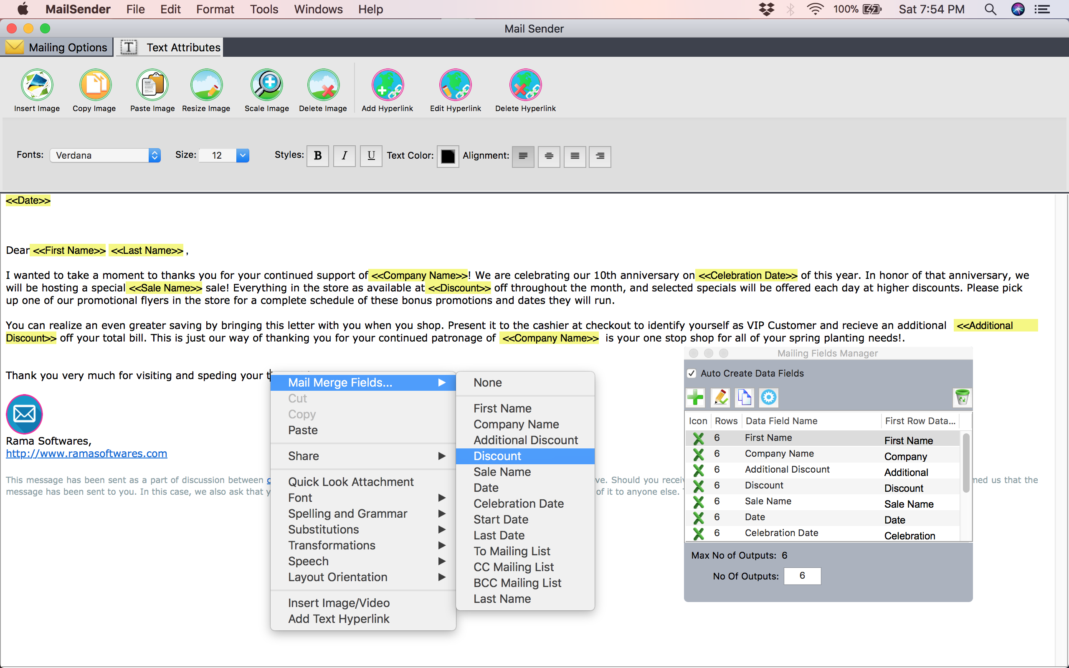Click the Paste Image toolbar icon
The image size is (1069, 668).
click(152, 84)
